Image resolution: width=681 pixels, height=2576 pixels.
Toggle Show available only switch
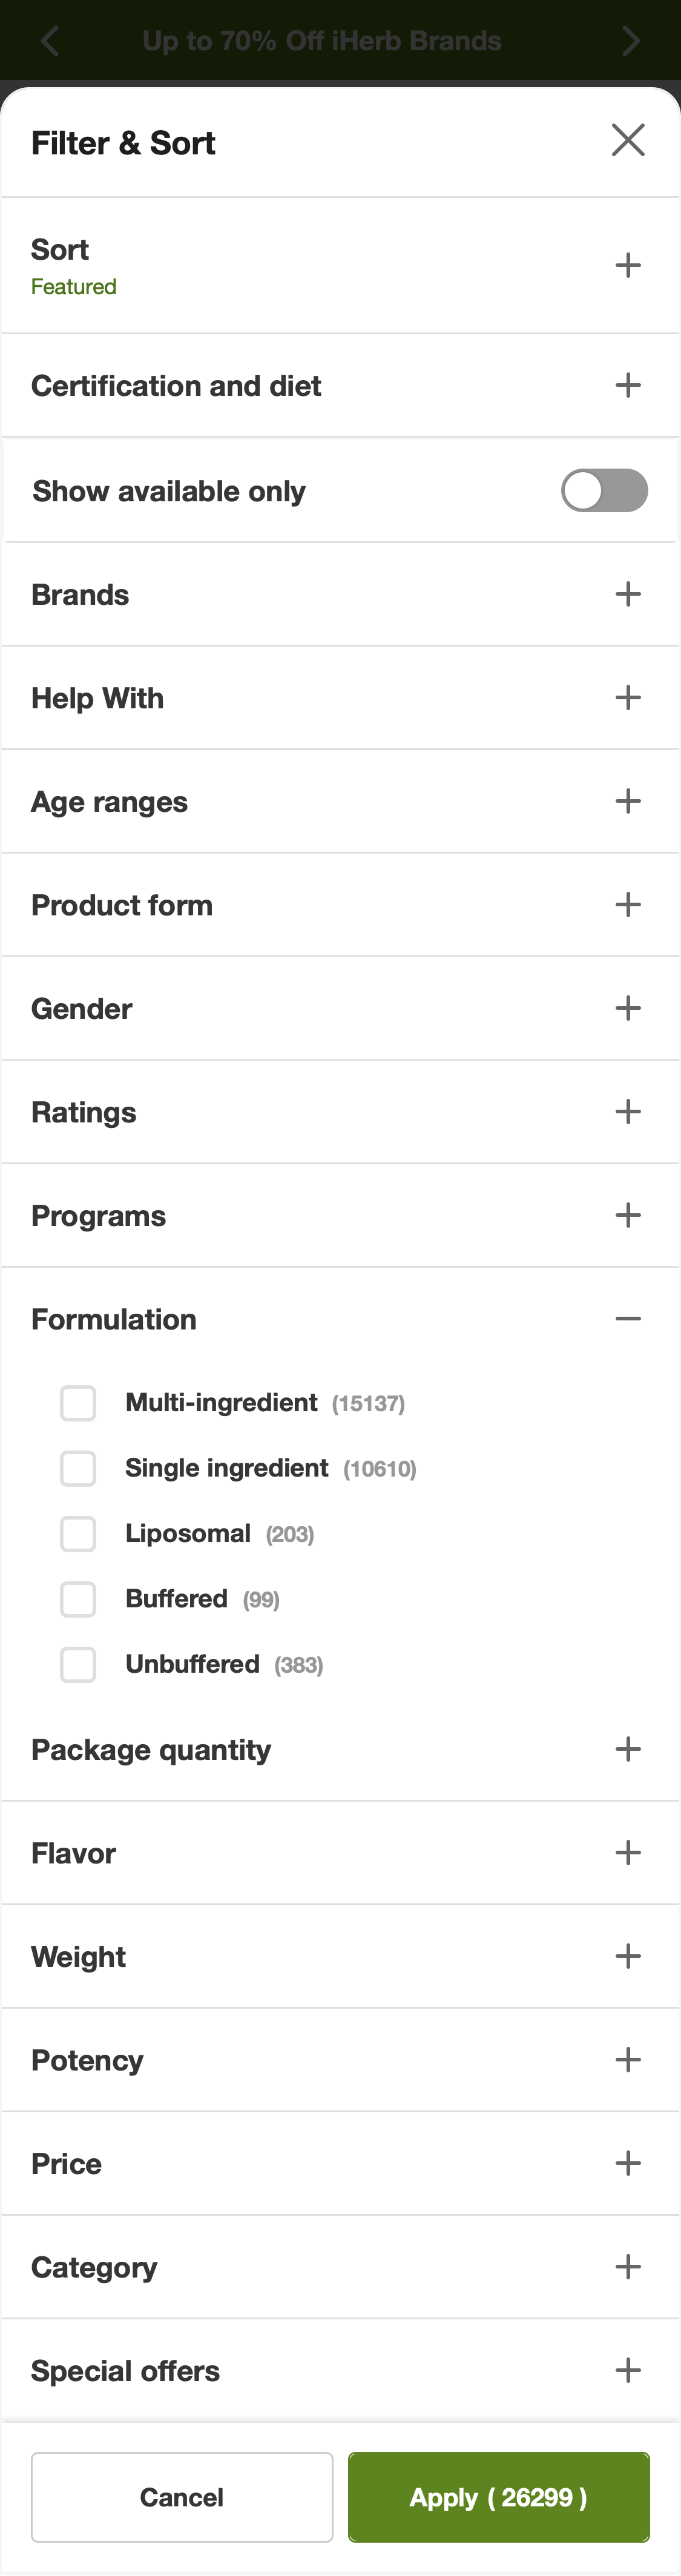click(604, 491)
